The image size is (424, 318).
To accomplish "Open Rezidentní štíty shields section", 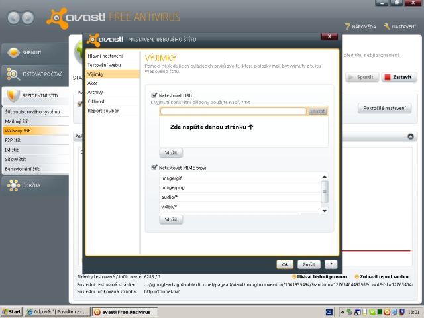I will click(35, 95).
